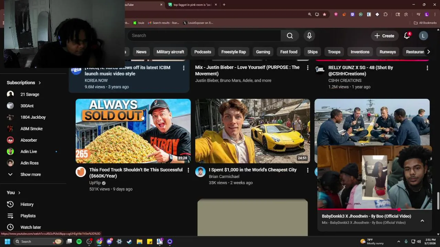
Task: Open the UpFlip channel avatar
Action: point(81,172)
